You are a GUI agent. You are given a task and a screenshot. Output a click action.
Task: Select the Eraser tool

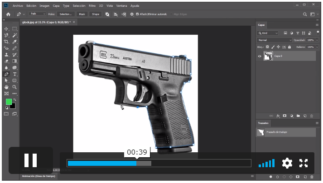pos(6,61)
